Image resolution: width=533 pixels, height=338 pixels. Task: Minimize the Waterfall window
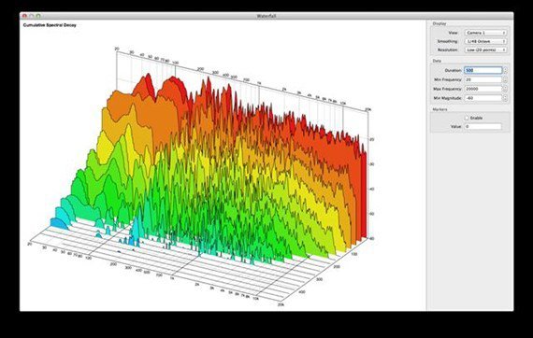point(31,16)
